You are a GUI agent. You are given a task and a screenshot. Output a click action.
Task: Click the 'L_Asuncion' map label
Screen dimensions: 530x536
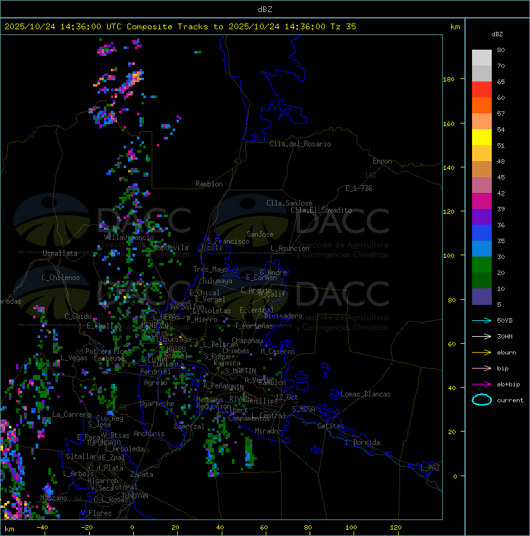[x=290, y=248]
